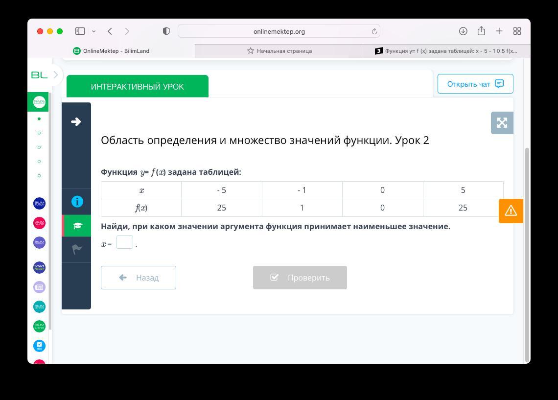The height and width of the screenshot is (400, 558).
Task: Open privacy report shield icon
Action: (x=166, y=31)
